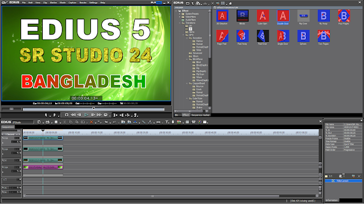Click the timeline horizontal scrollbar

152,196
